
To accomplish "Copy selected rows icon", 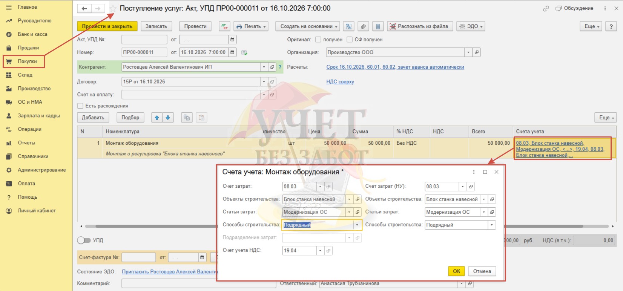I will [186, 118].
